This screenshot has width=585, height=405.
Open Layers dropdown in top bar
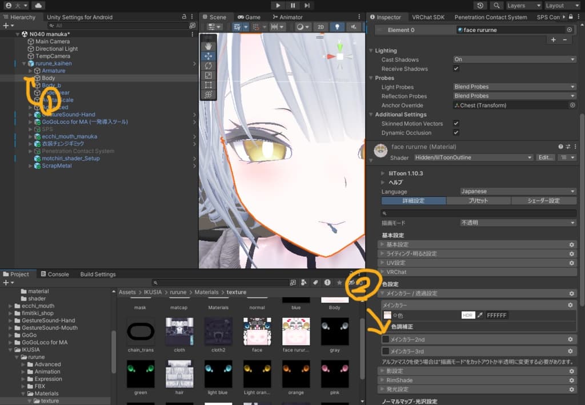(523, 6)
